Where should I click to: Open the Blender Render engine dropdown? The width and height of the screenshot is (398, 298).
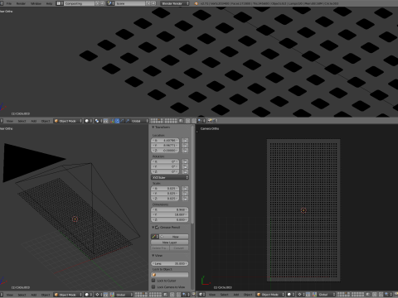pos(175,3)
